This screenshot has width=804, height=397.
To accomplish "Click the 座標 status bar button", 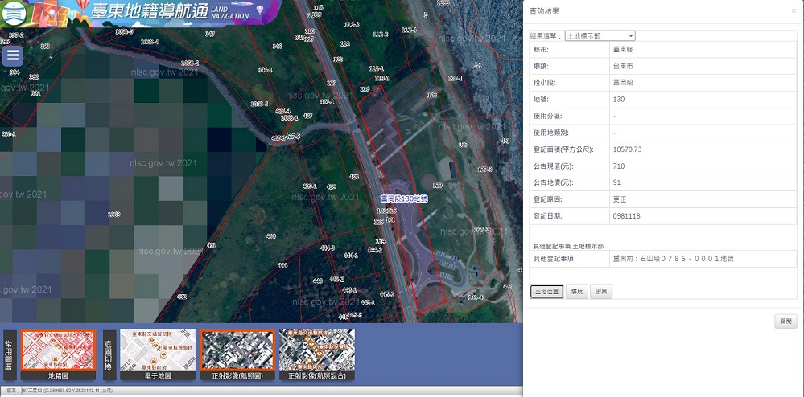I will click(10, 391).
